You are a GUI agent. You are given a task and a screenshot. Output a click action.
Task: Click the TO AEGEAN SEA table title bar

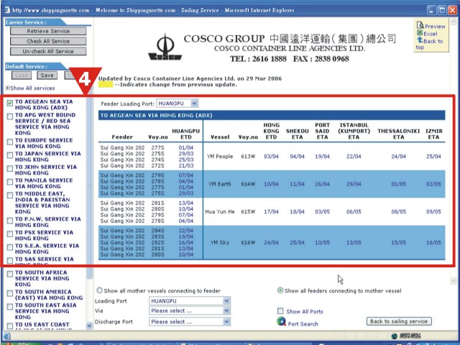(272, 115)
